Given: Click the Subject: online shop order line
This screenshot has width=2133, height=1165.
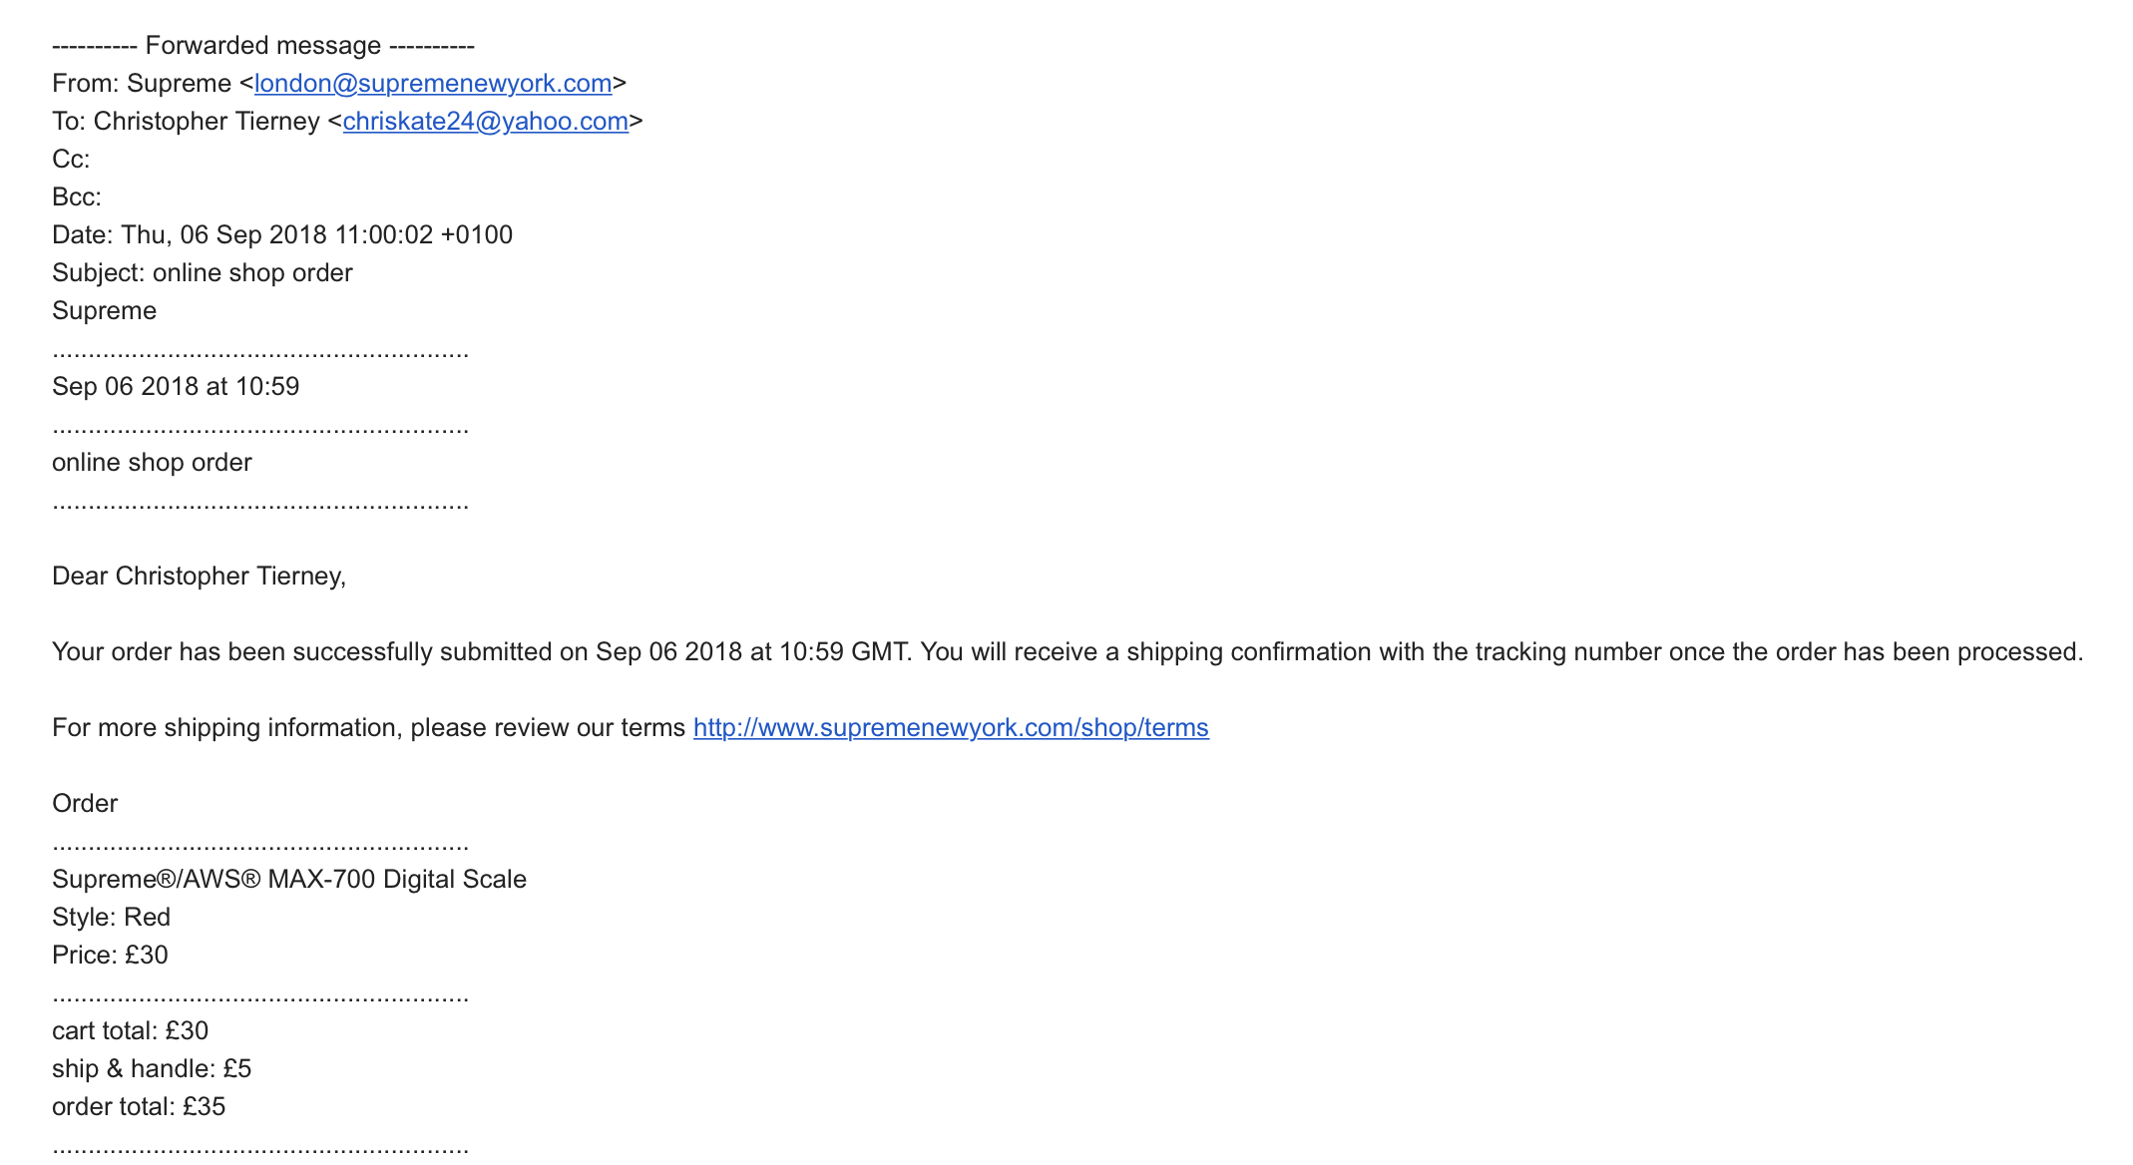Looking at the screenshot, I should pyautogui.click(x=203, y=272).
